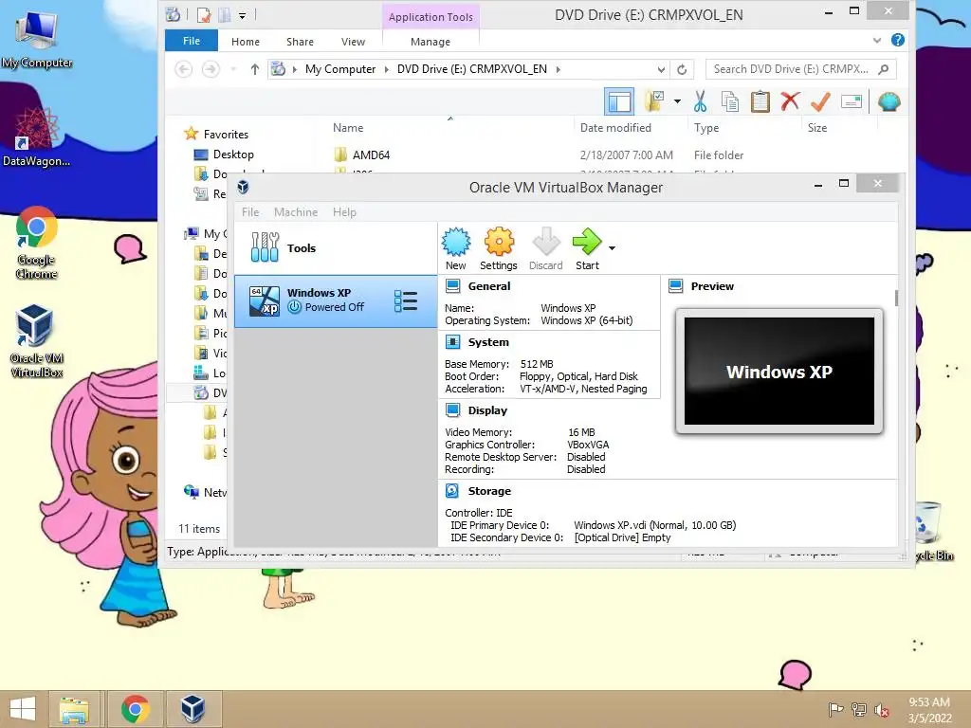The height and width of the screenshot is (728, 971).
Task: Expand address bar history dropdown
Action: pos(661,69)
